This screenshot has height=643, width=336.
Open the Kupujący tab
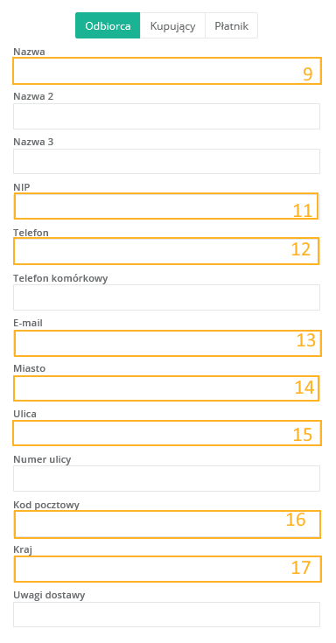point(172,25)
